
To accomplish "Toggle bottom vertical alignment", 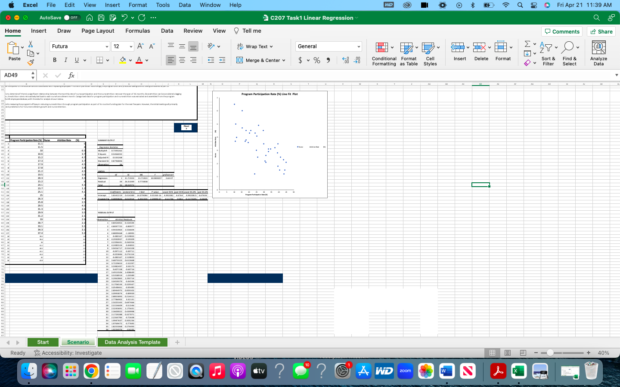I will coord(193,46).
